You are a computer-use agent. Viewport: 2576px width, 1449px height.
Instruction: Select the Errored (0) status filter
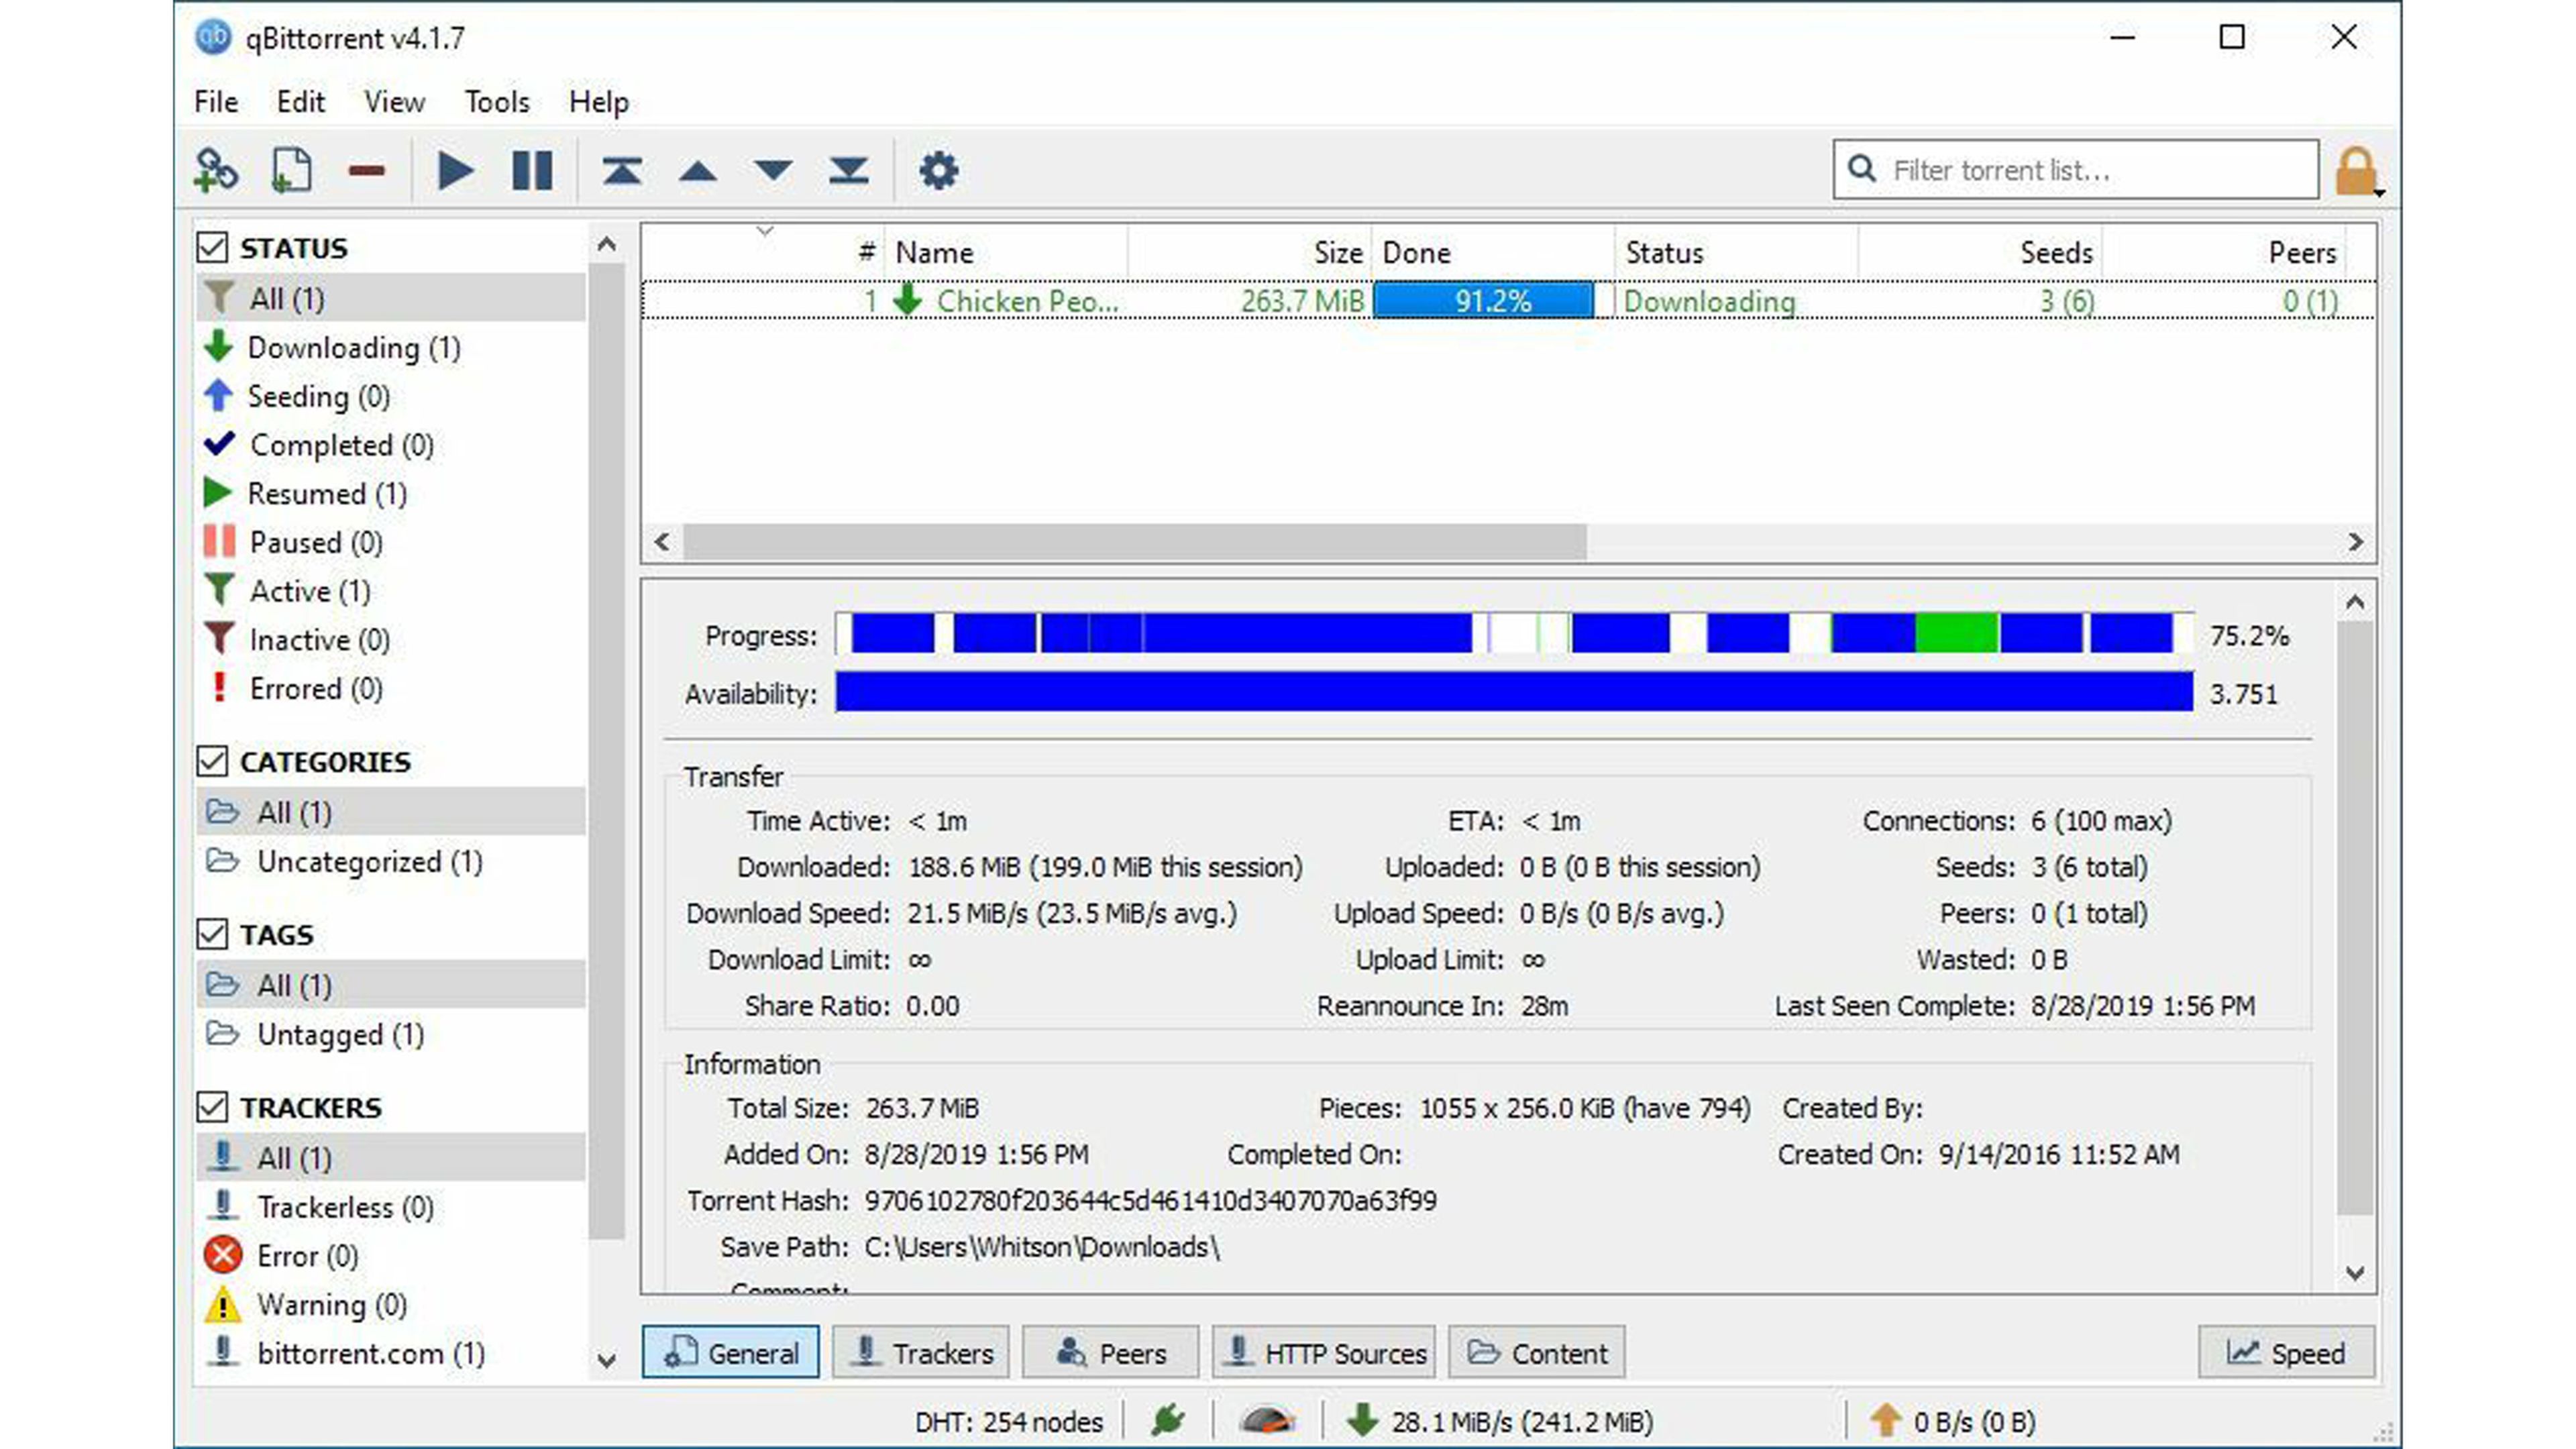point(391,689)
